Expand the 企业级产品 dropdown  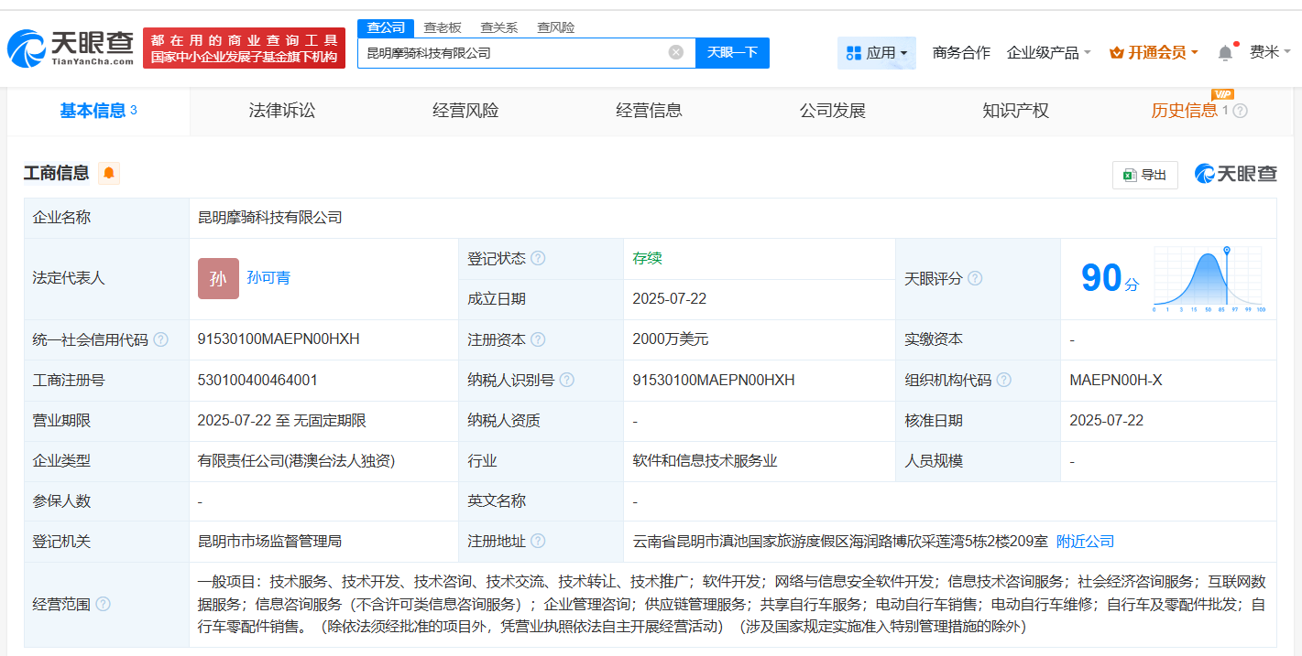1048,53
